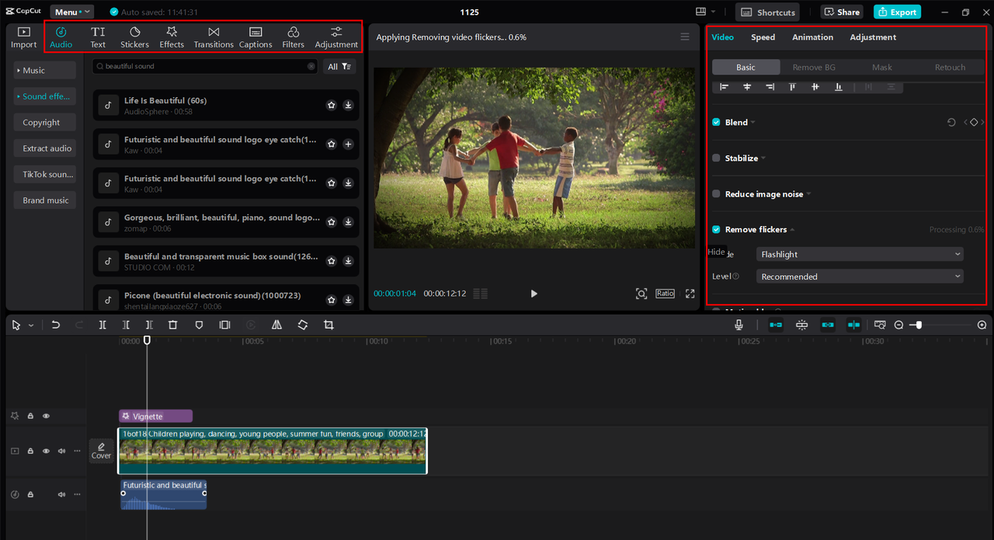This screenshot has width=994, height=540.
Task: Uncheck the Blend checkbox
Action: click(x=716, y=122)
